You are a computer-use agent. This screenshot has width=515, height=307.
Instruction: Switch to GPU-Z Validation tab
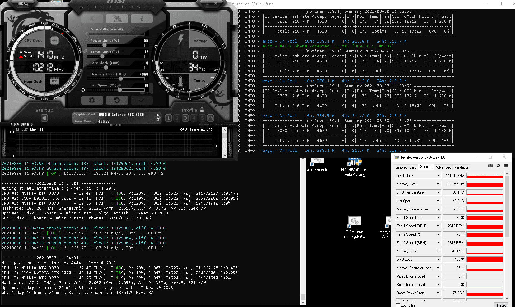point(461,167)
